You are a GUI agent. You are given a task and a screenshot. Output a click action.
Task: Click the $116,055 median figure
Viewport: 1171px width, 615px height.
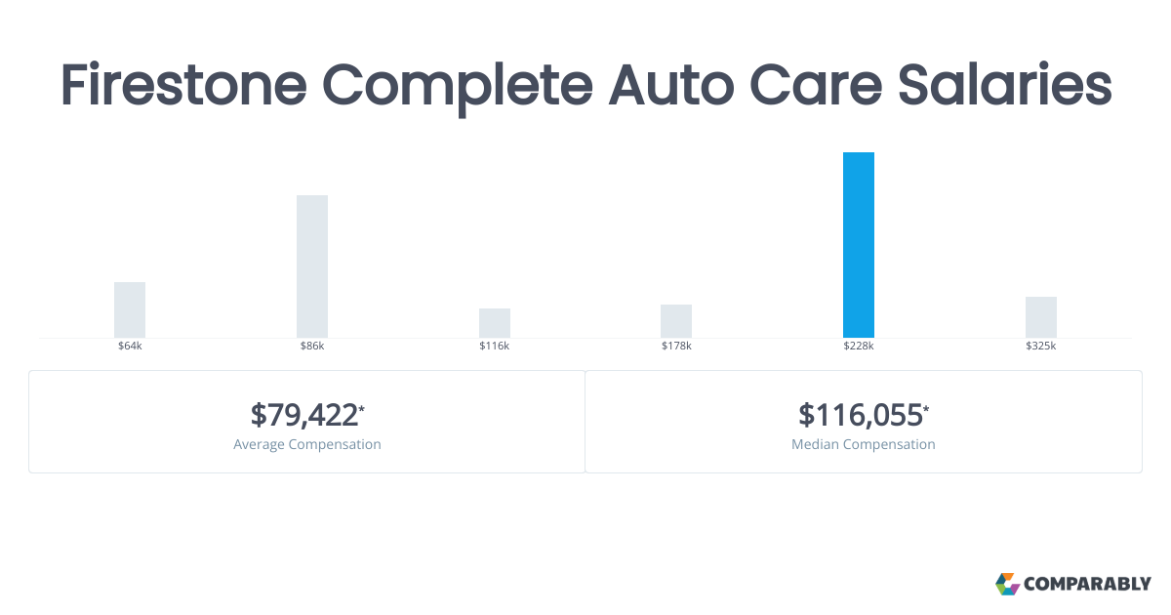coord(860,415)
